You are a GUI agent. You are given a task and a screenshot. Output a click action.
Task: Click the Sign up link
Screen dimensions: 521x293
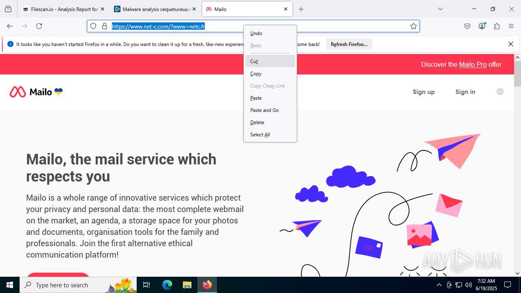[x=424, y=92]
